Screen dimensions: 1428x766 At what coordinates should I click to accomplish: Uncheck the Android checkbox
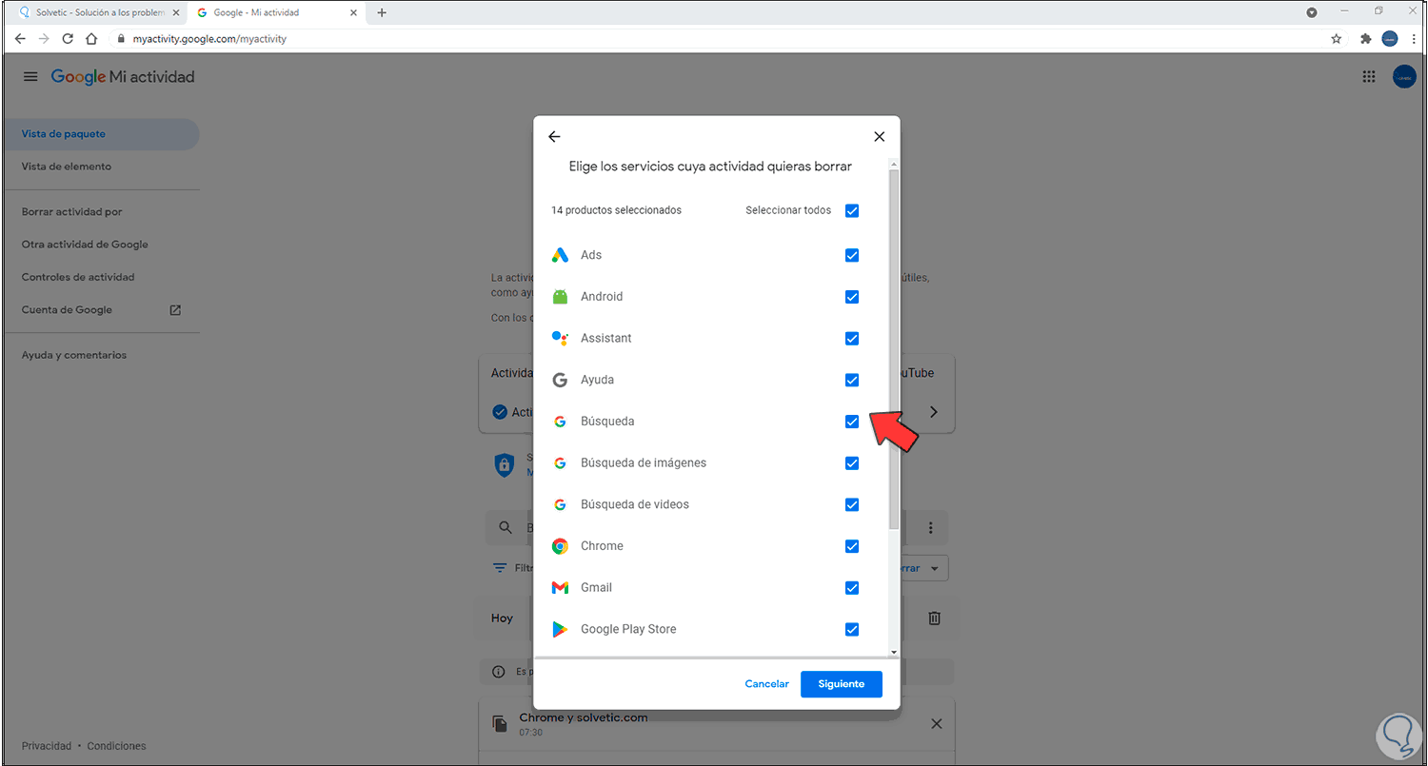852,297
